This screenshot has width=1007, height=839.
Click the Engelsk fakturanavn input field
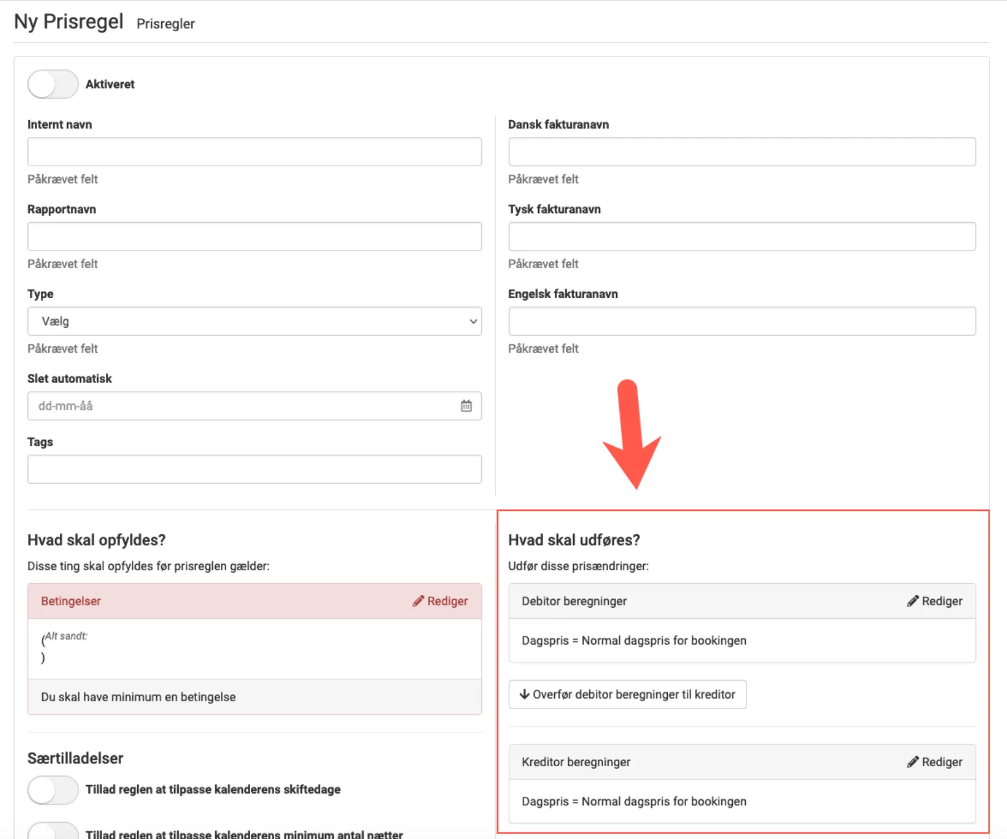pos(741,321)
